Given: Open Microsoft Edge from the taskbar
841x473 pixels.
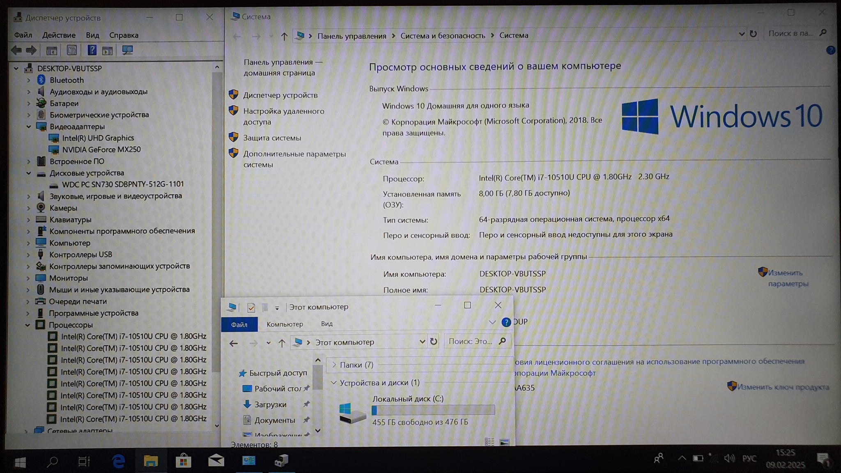Looking at the screenshot, I should 118,462.
